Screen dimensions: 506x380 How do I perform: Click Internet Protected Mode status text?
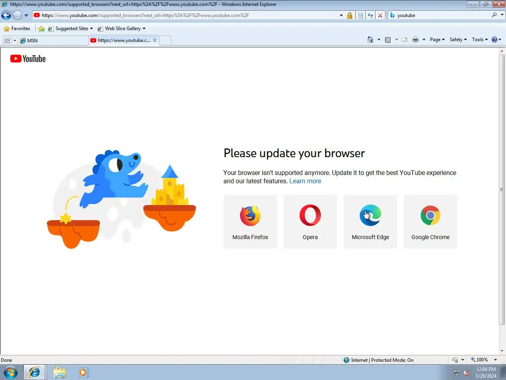pyautogui.click(x=382, y=360)
